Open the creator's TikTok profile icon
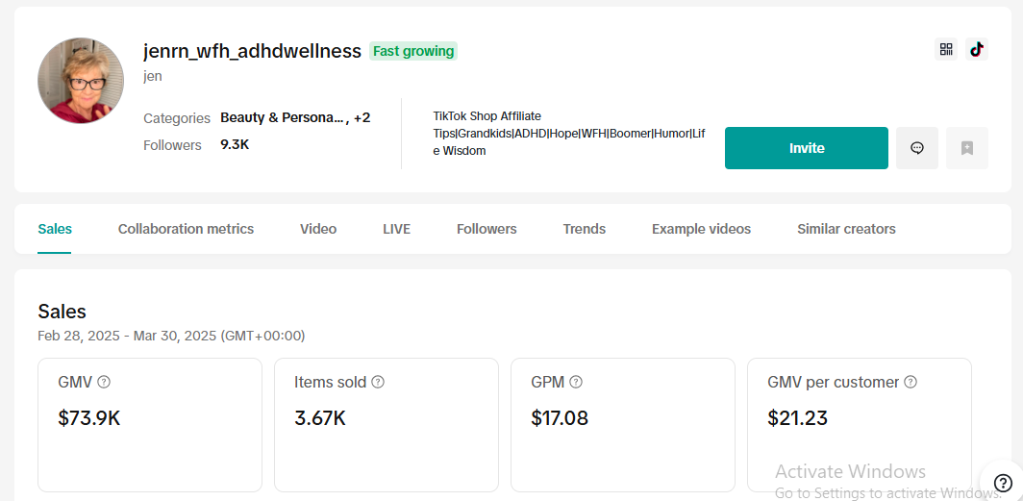1023x501 pixels. (977, 50)
